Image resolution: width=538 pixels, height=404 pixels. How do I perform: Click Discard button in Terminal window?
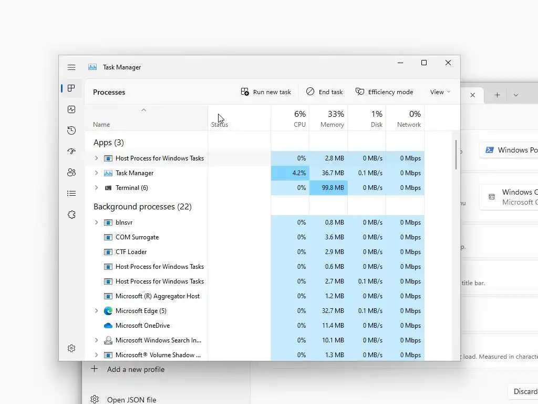[524, 391]
